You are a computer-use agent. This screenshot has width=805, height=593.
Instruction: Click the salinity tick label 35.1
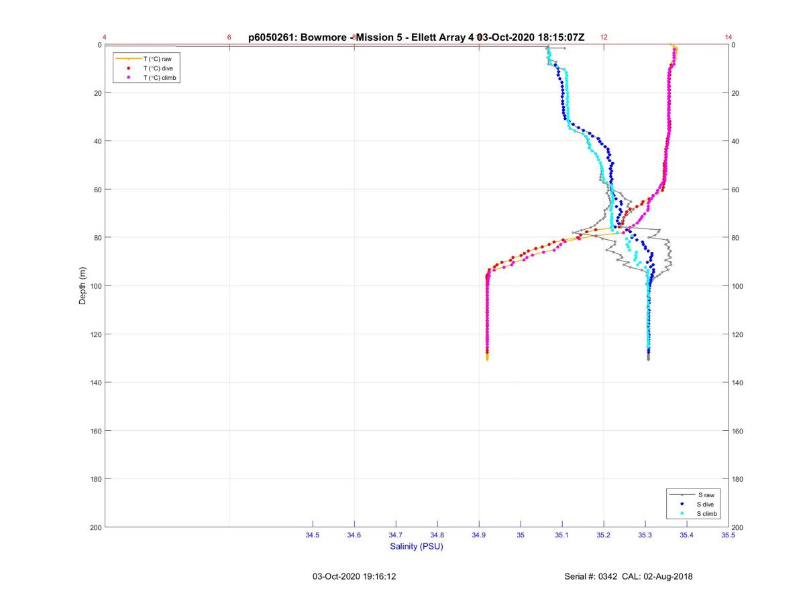coord(562,535)
